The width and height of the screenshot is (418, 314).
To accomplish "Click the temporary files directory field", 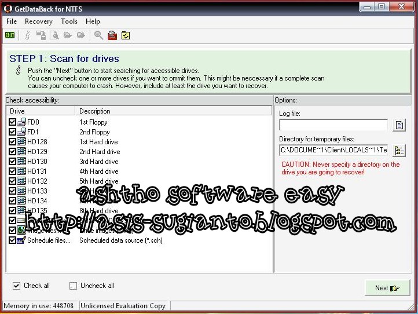I will click(333, 150).
